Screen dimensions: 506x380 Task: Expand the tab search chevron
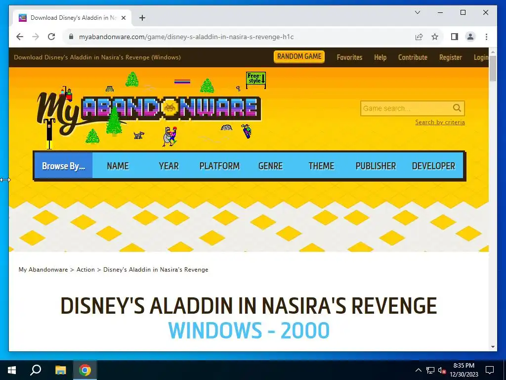pyautogui.click(x=417, y=12)
